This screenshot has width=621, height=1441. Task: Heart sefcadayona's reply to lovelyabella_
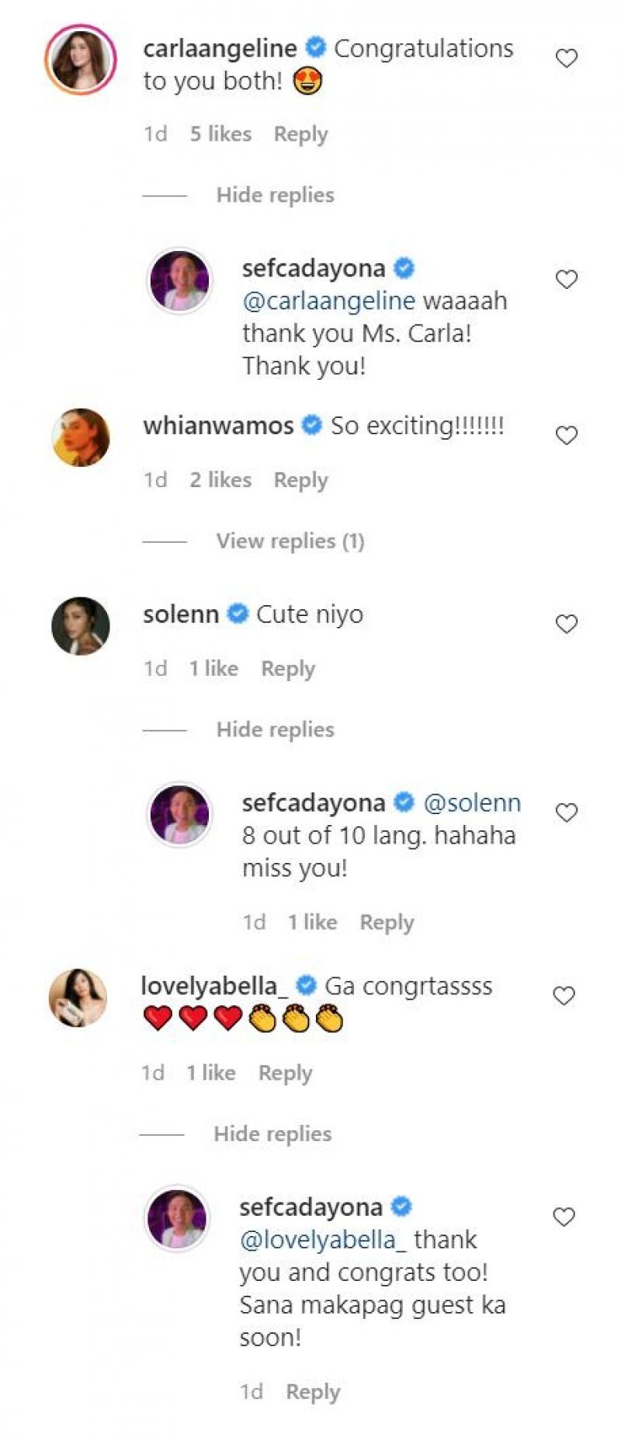point(564,1216)
